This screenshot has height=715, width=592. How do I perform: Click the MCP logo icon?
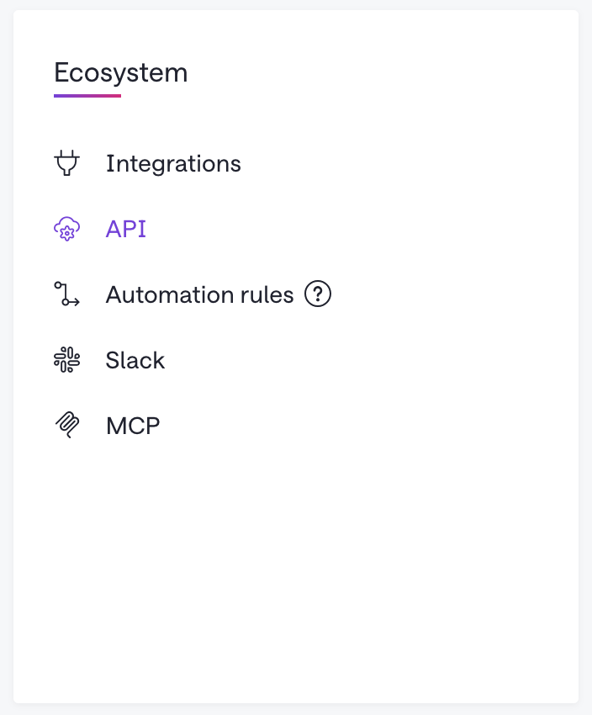67,426
